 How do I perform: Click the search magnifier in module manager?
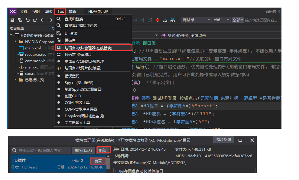pos(14,150)
